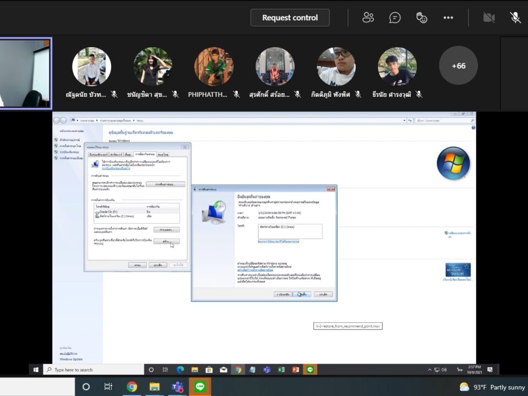The width and height of the screenshot is (528, 396).
Task: Open Microsoft Edge on shared taskbar
Action: (x=180, y=370)
